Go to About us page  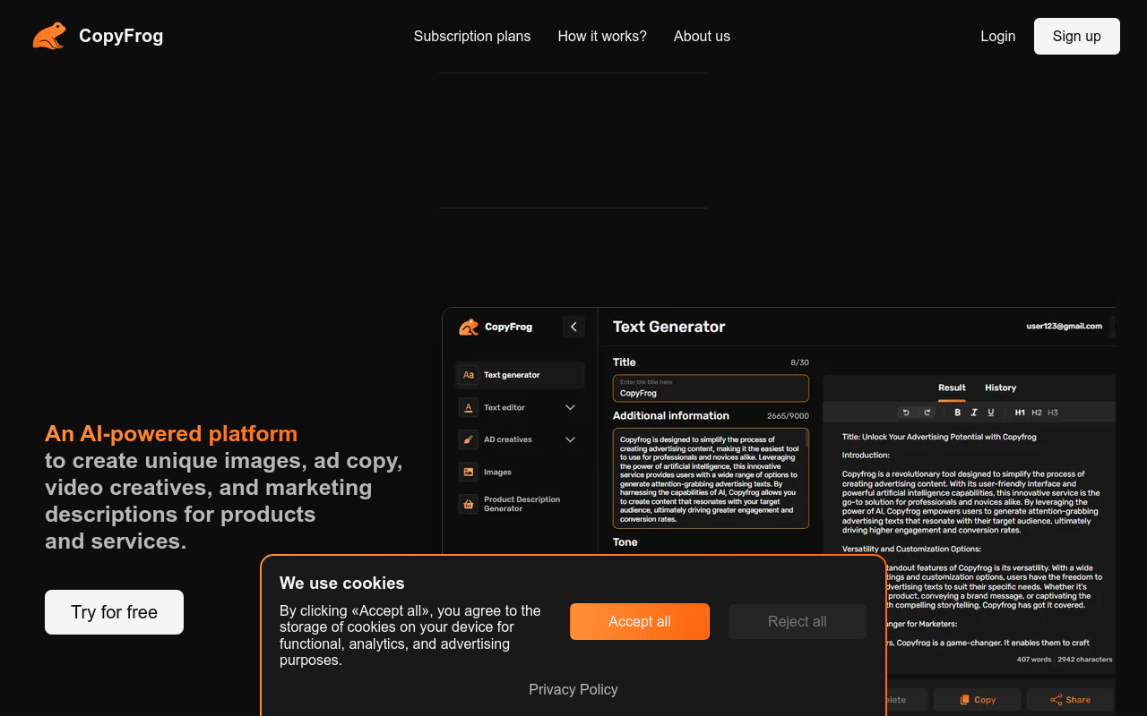coord(702,36)
